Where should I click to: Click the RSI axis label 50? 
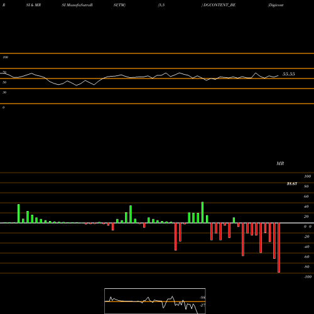click(x=4, y=82)
